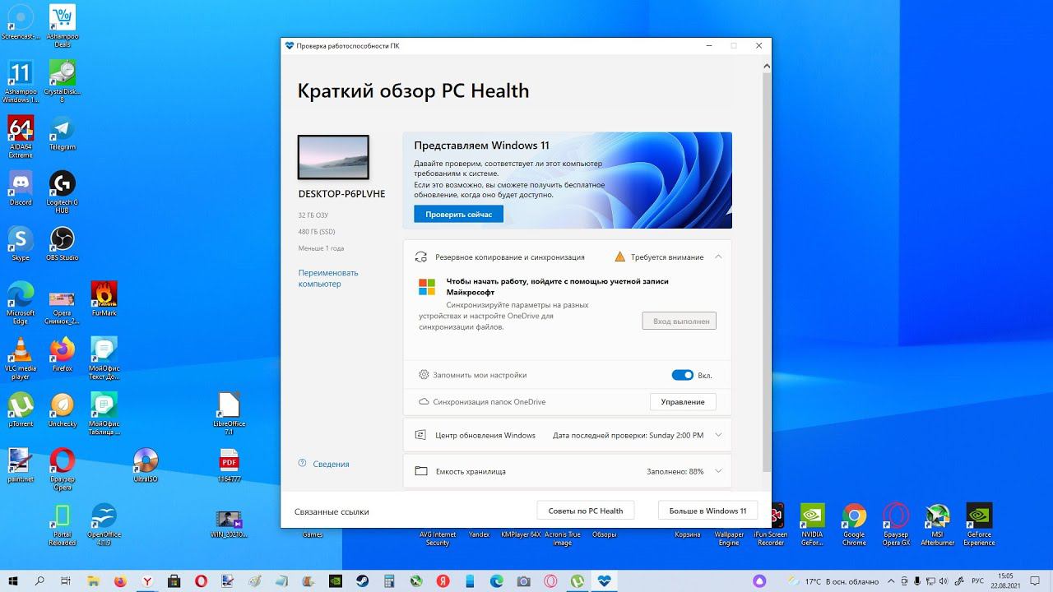The image size is (1053, 592).
Task: Click the cloud icon beside Синхронизация папок OneDrive
Action: [x=424, y=402]
